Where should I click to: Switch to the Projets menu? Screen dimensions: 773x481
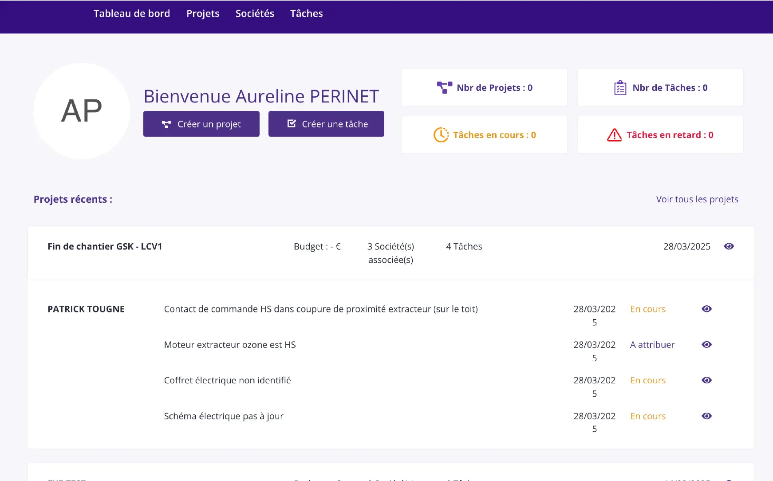tap(203, 13)
